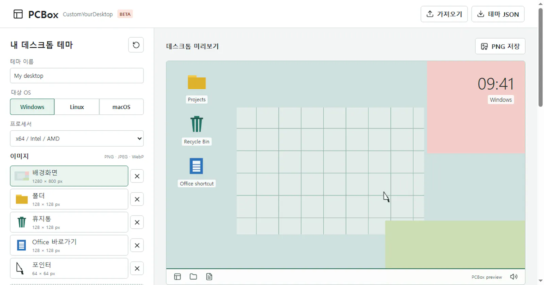Click the PCBox preview text in taskbar
Viewport: 544px width, 285px height.
[x=487, y=277]
